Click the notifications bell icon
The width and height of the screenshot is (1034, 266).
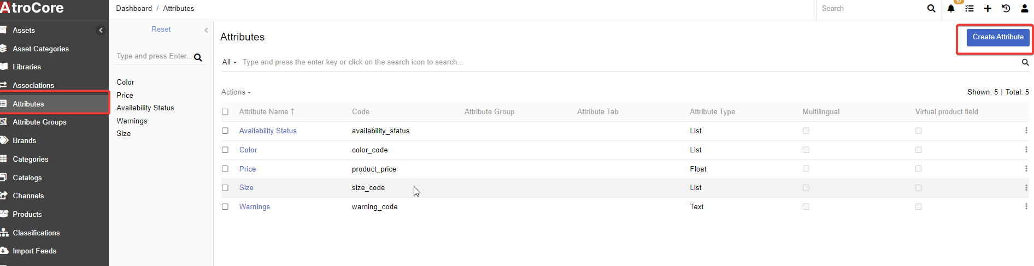[x=950, y=9]
